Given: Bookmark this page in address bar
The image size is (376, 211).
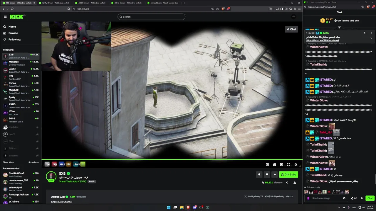Looking at the screenshot, I should tap(68, 9).
